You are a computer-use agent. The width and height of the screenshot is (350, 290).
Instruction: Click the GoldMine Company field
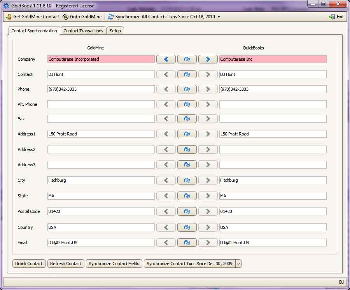101,59
